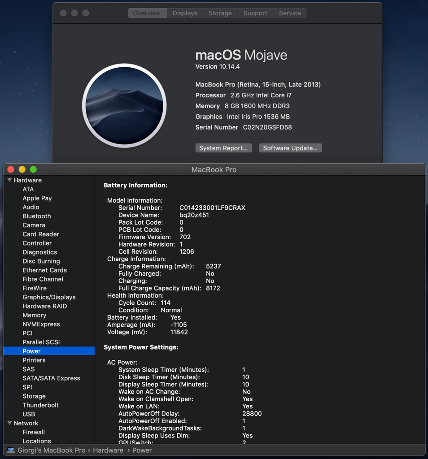
Task: Select the Support tab
Action: (255, 13)
